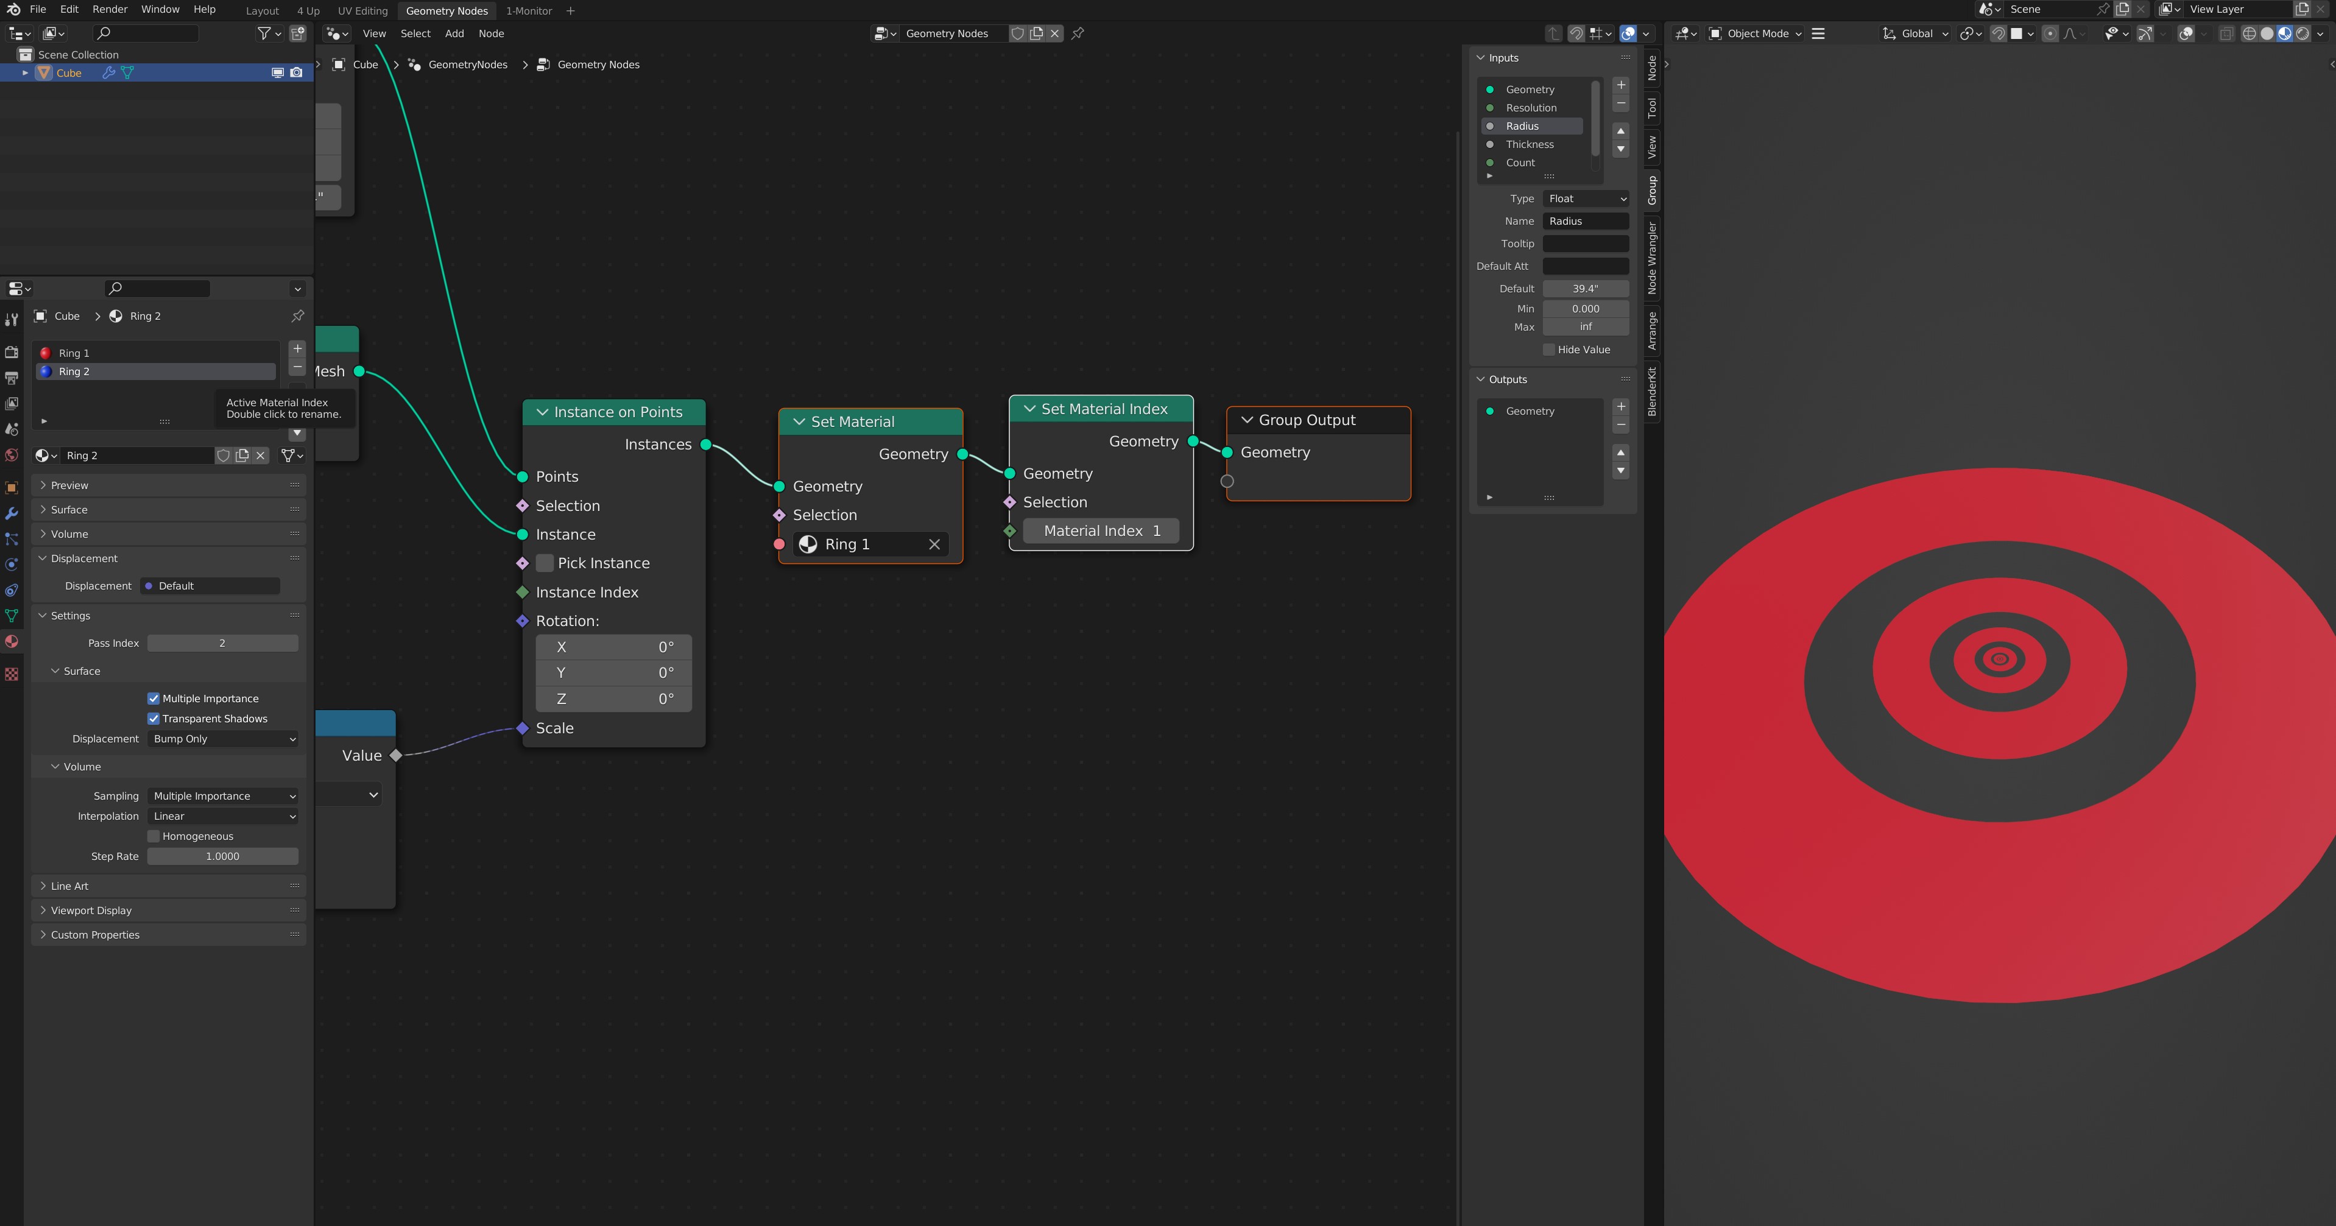Switch to the UV Editing workspace tab
2336x1226 pixels.
(362, 11)
